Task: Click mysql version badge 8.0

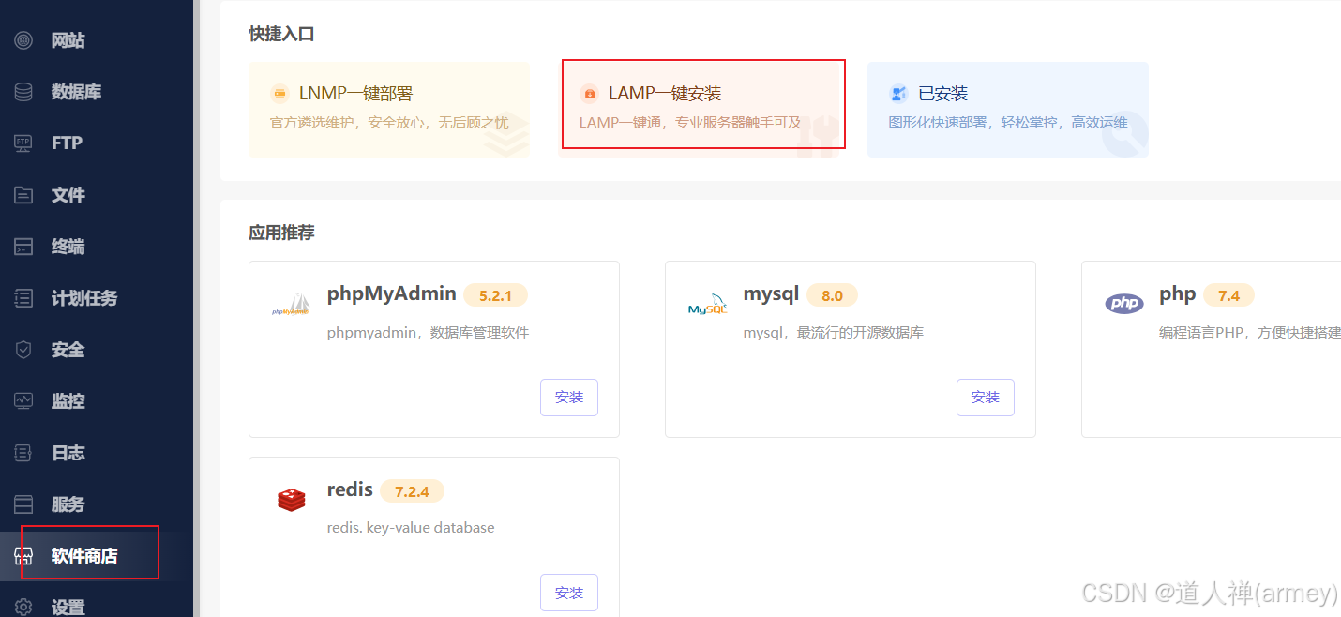Action: pyautogui.click(x=833, y=295)
